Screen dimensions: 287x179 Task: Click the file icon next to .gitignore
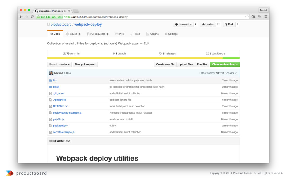click(x=50, y=93)
